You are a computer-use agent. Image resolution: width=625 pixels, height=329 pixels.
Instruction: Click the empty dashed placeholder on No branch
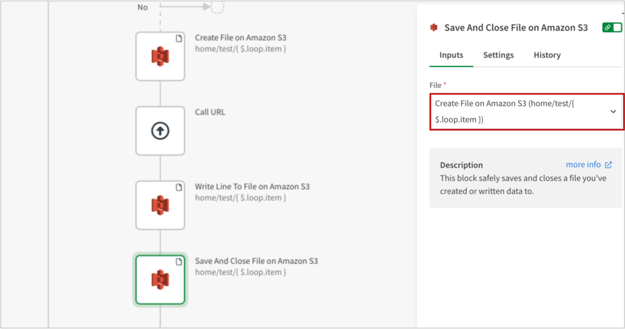coord(217,7)
